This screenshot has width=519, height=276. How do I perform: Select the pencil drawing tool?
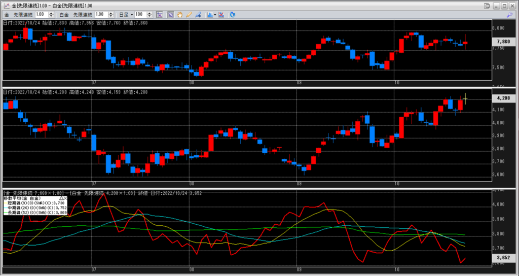(x=189, y=15)
